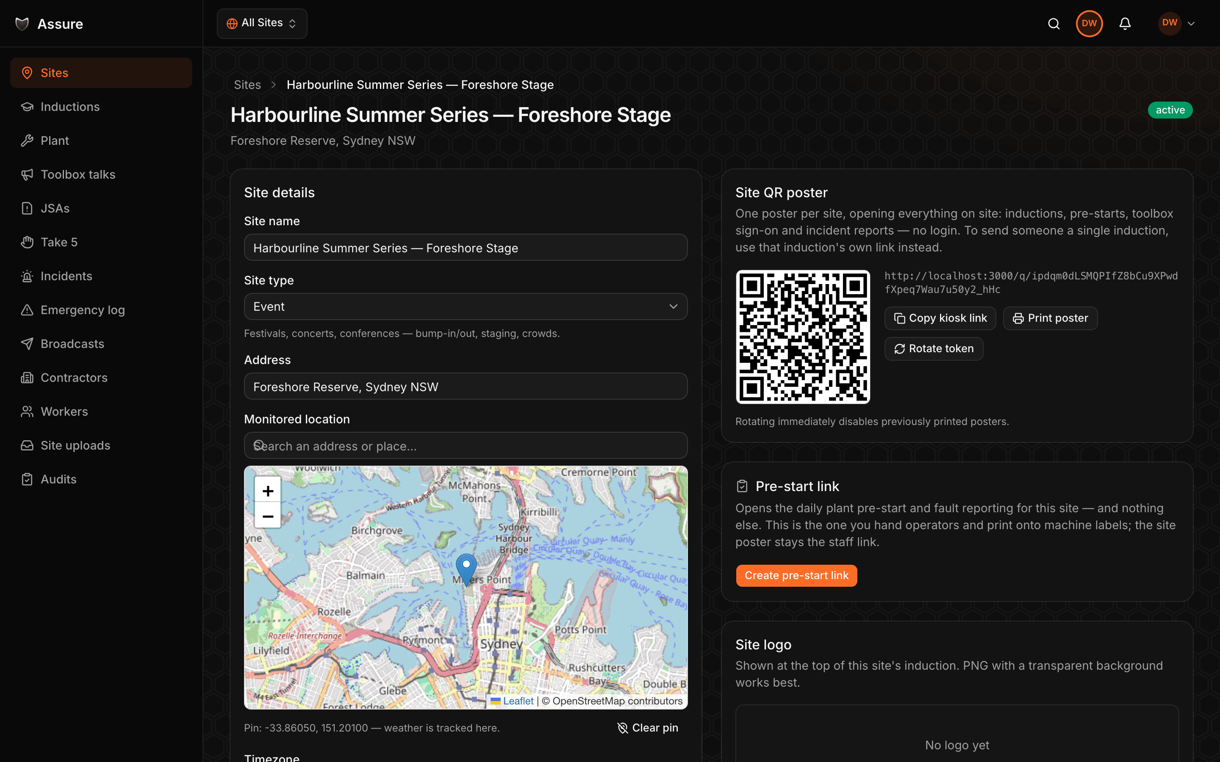Click the printer icon on Print poster
Viewport: 1220px width, 762px height.
point(1018,318)
